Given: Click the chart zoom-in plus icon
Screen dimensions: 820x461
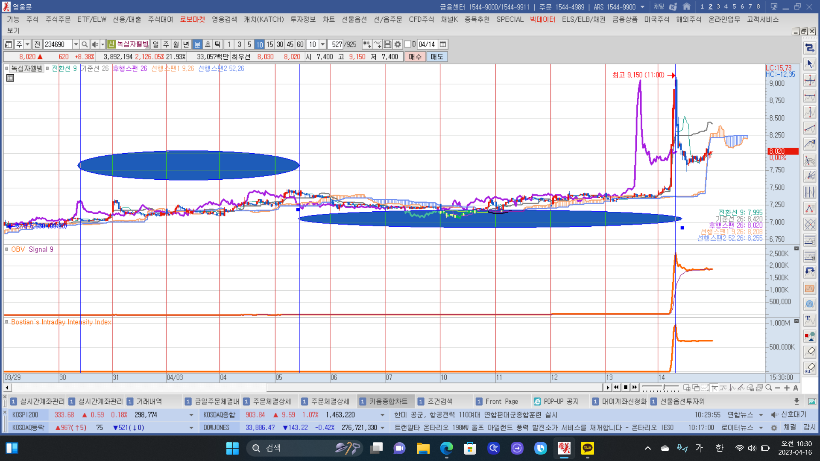Looking at the screenshot, I should click(x=787, y=388).
